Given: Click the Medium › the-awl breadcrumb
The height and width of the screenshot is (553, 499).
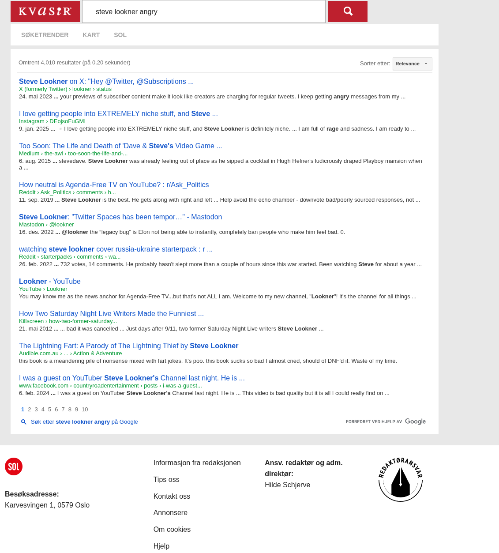Looking at the screenshot, I should tap(73, 154).
